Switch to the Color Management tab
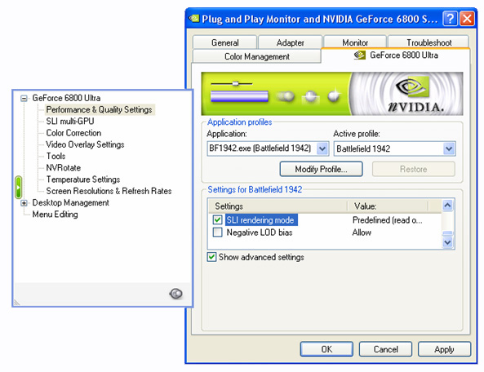The width and height of the screenshot is (484, 372). [x=256, y=56]
